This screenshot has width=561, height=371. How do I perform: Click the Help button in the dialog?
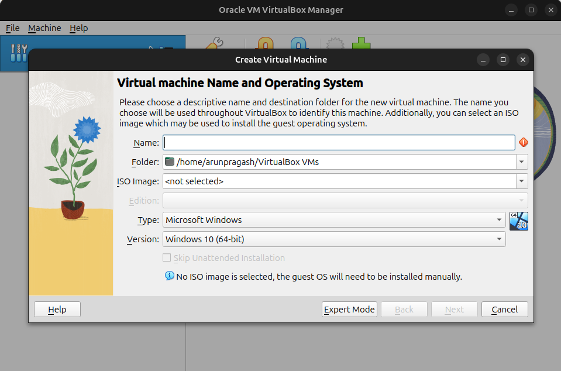point(57,310)
